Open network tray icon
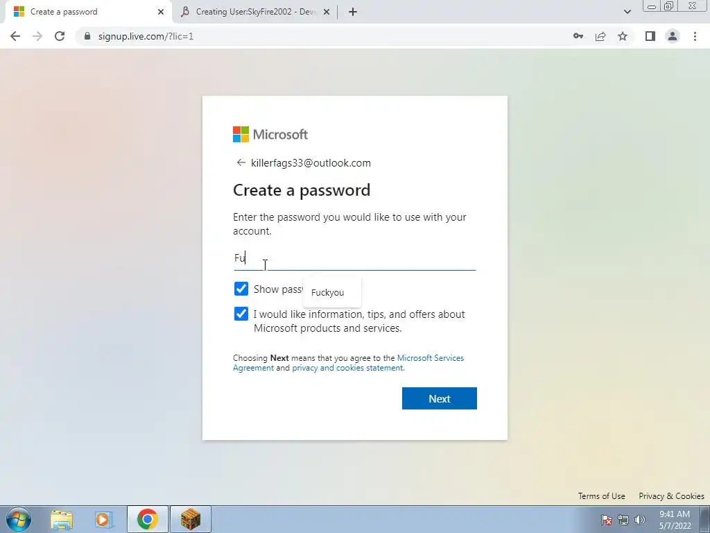The image size is (710, 533). [623, 520]
